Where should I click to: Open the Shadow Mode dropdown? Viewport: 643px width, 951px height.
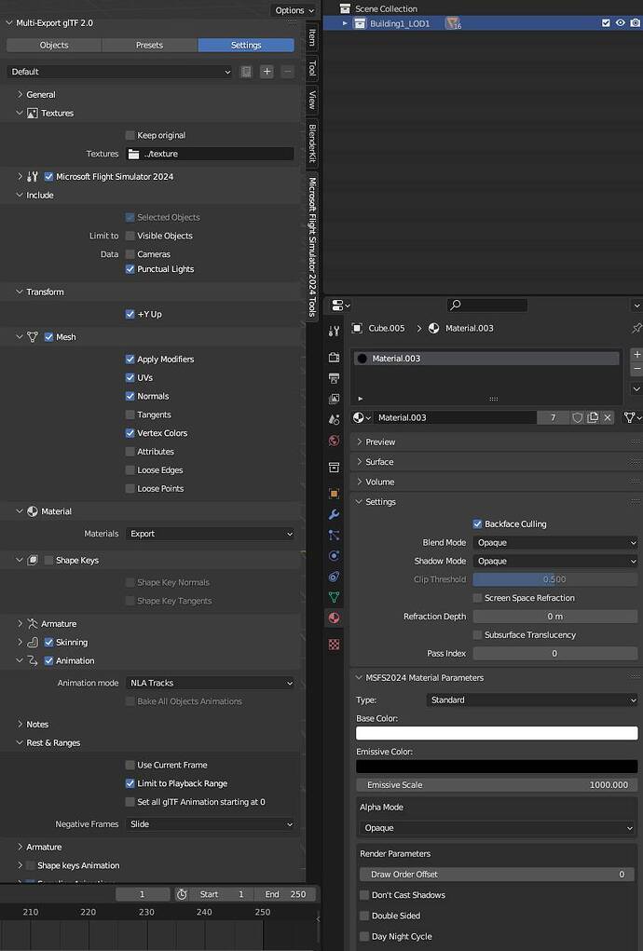tap(555, 561)
